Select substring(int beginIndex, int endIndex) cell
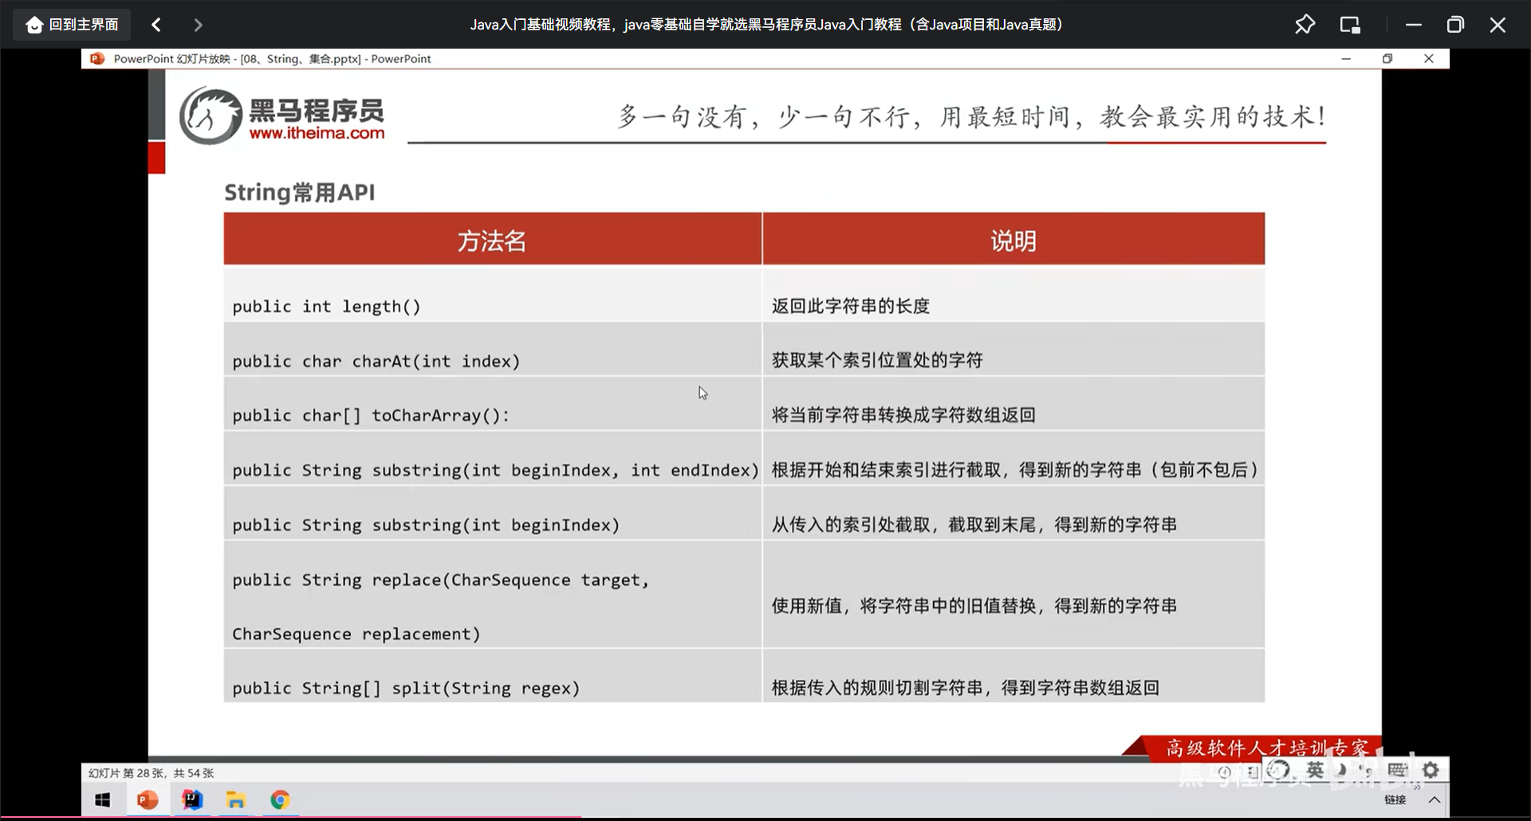The height and width of the screenshot is (821, 1531). 492,459
